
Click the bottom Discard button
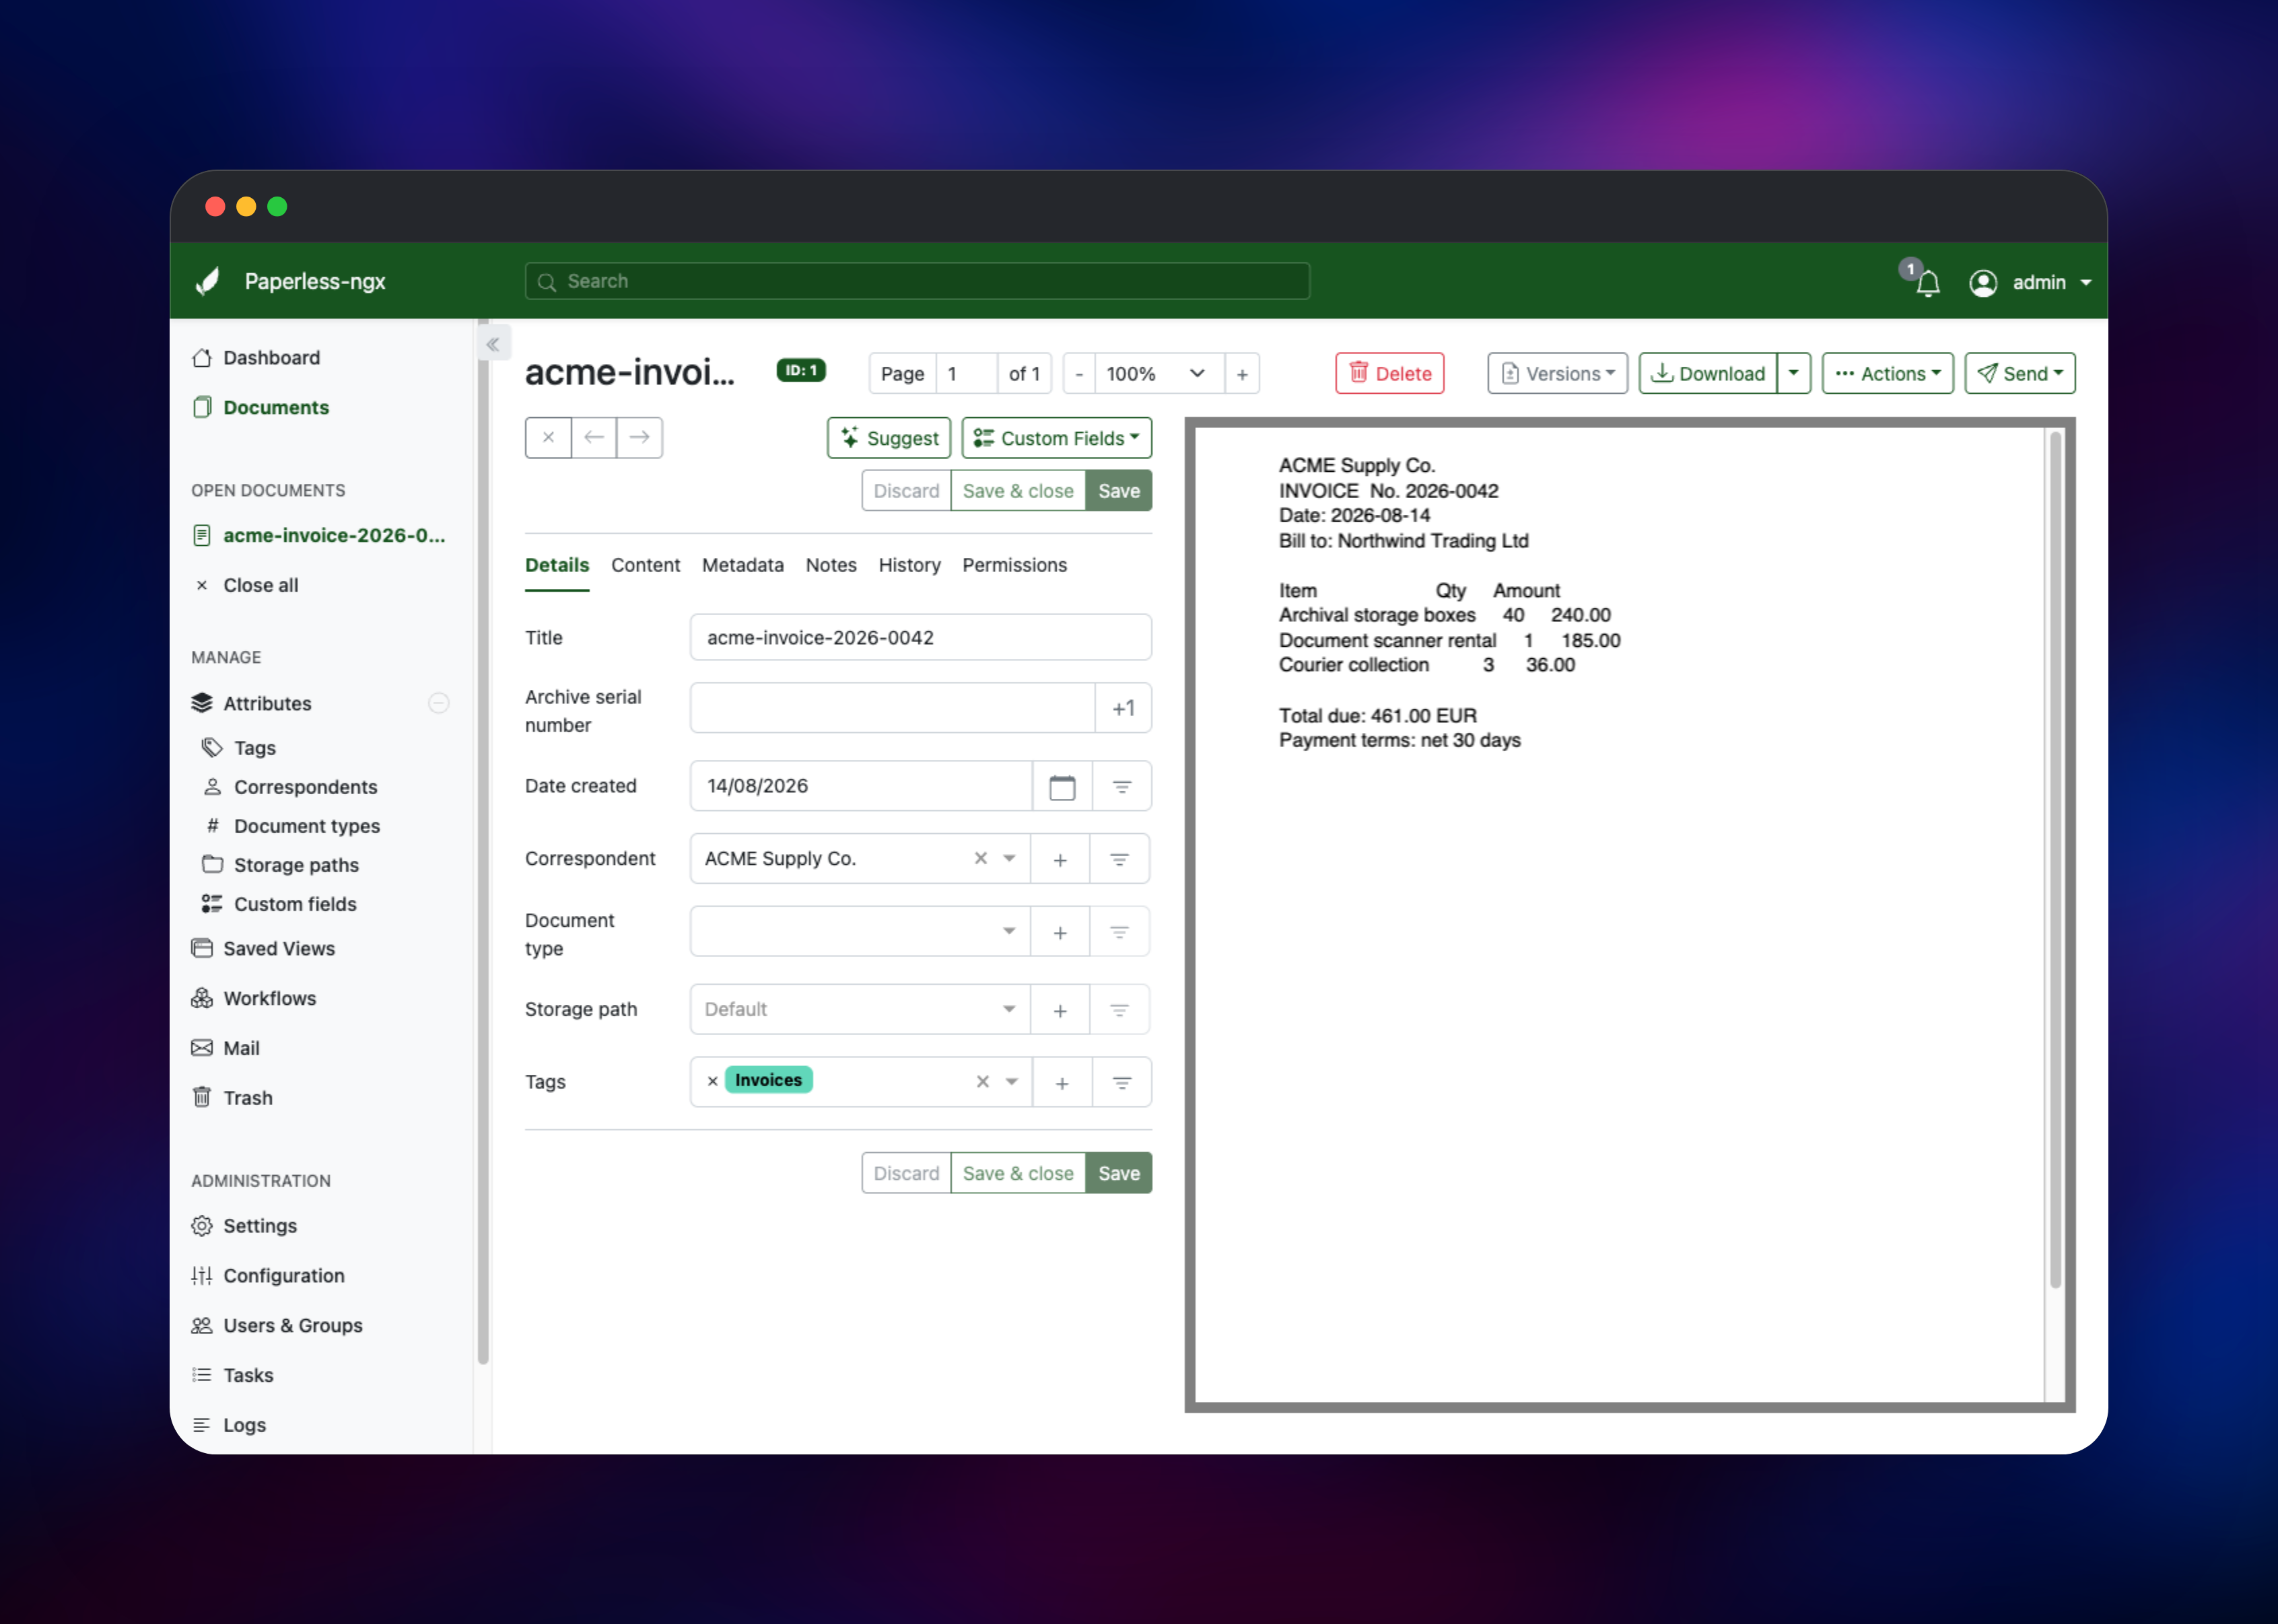coord(906,1174)
